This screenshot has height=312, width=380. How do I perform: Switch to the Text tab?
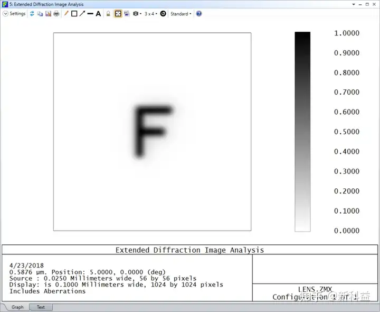41,307
